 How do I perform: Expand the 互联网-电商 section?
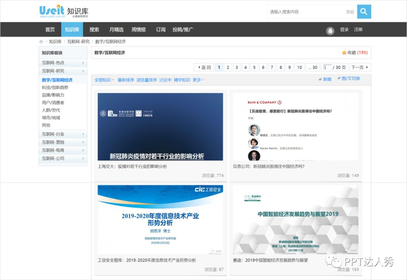[x=63, y=150]
